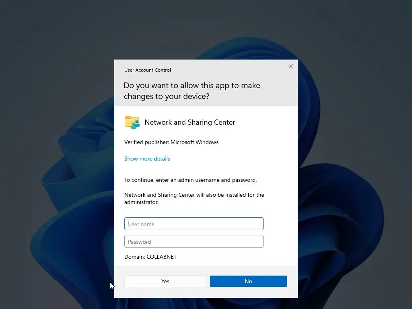412x309 pixels.
Task: Select the 'Domain: COLLABNET' text
Action: point(150,257)
